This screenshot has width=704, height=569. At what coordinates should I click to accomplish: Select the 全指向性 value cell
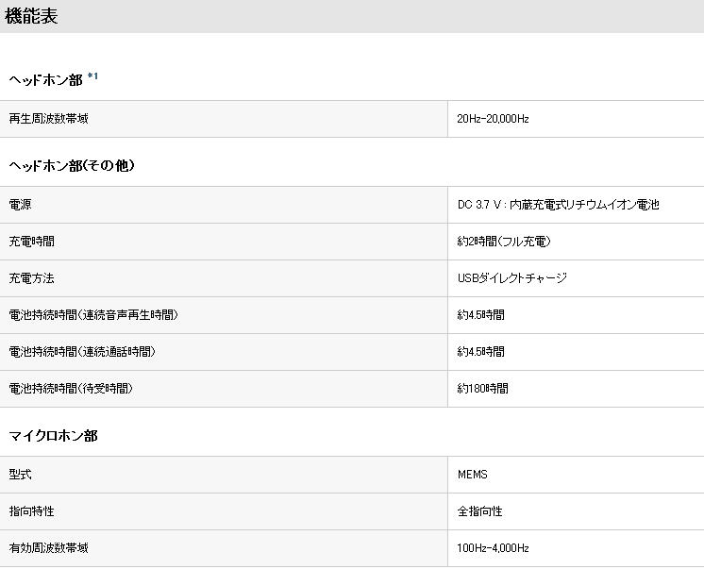point(479,511)
